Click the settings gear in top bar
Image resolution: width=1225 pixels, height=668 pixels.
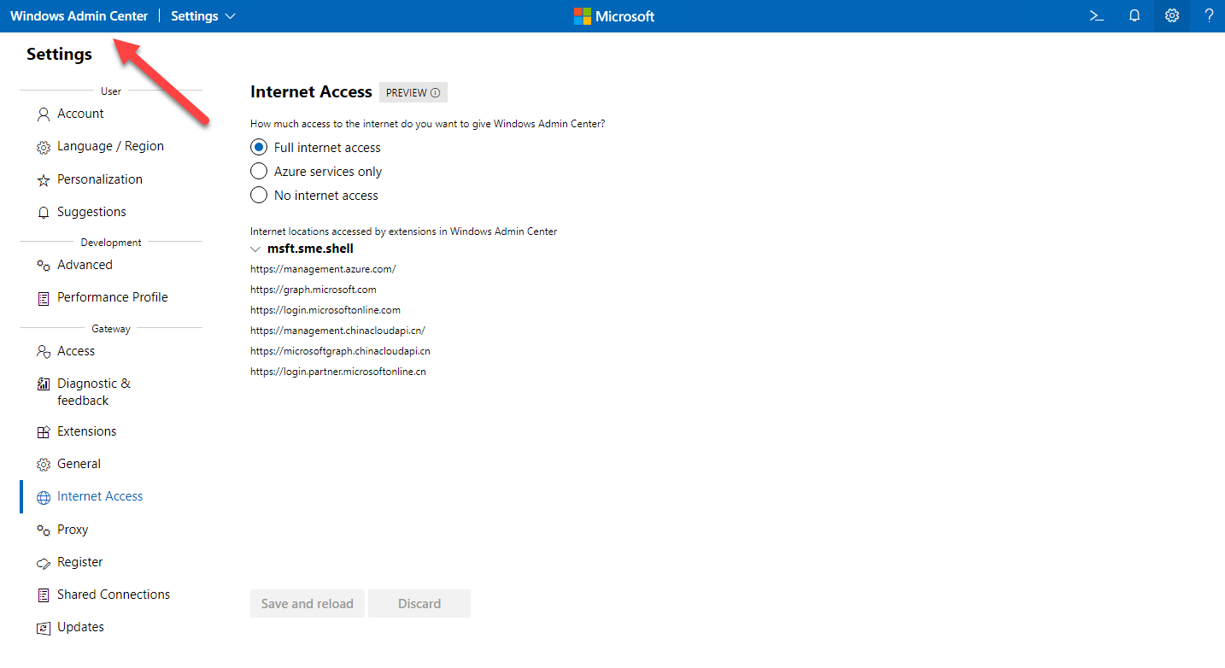[x=1172, y=15]
